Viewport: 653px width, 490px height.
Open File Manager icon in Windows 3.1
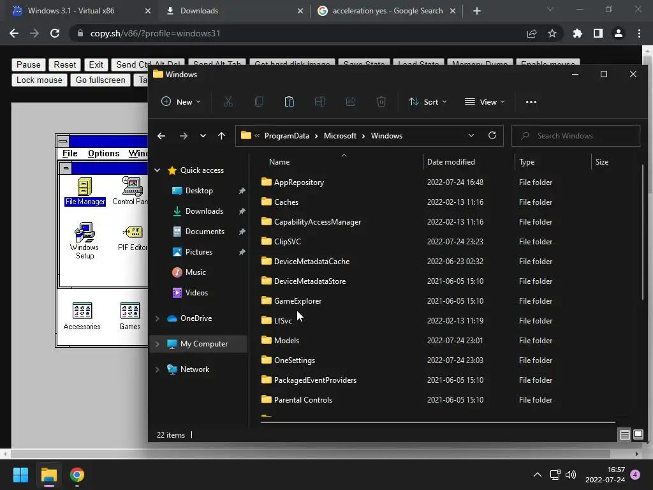[85, 191]
